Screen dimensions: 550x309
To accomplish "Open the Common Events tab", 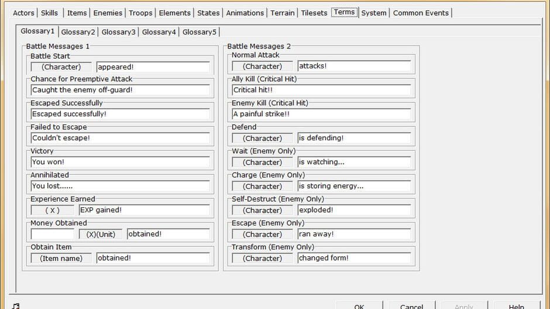I will coord(421,13).
